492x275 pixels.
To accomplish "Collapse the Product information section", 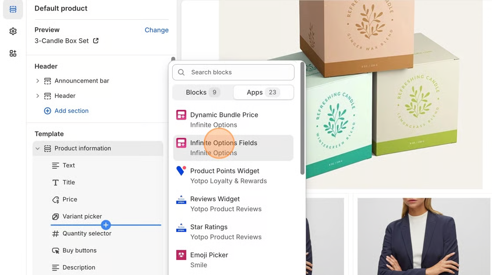I will pyautogui.click(x=38, y=148).
